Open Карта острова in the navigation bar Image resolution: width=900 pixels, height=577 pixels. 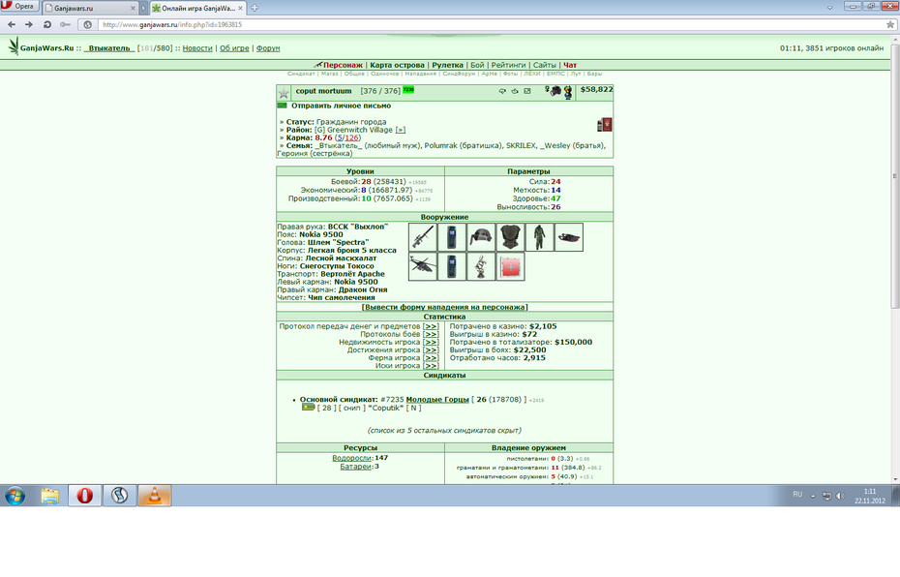397,65
